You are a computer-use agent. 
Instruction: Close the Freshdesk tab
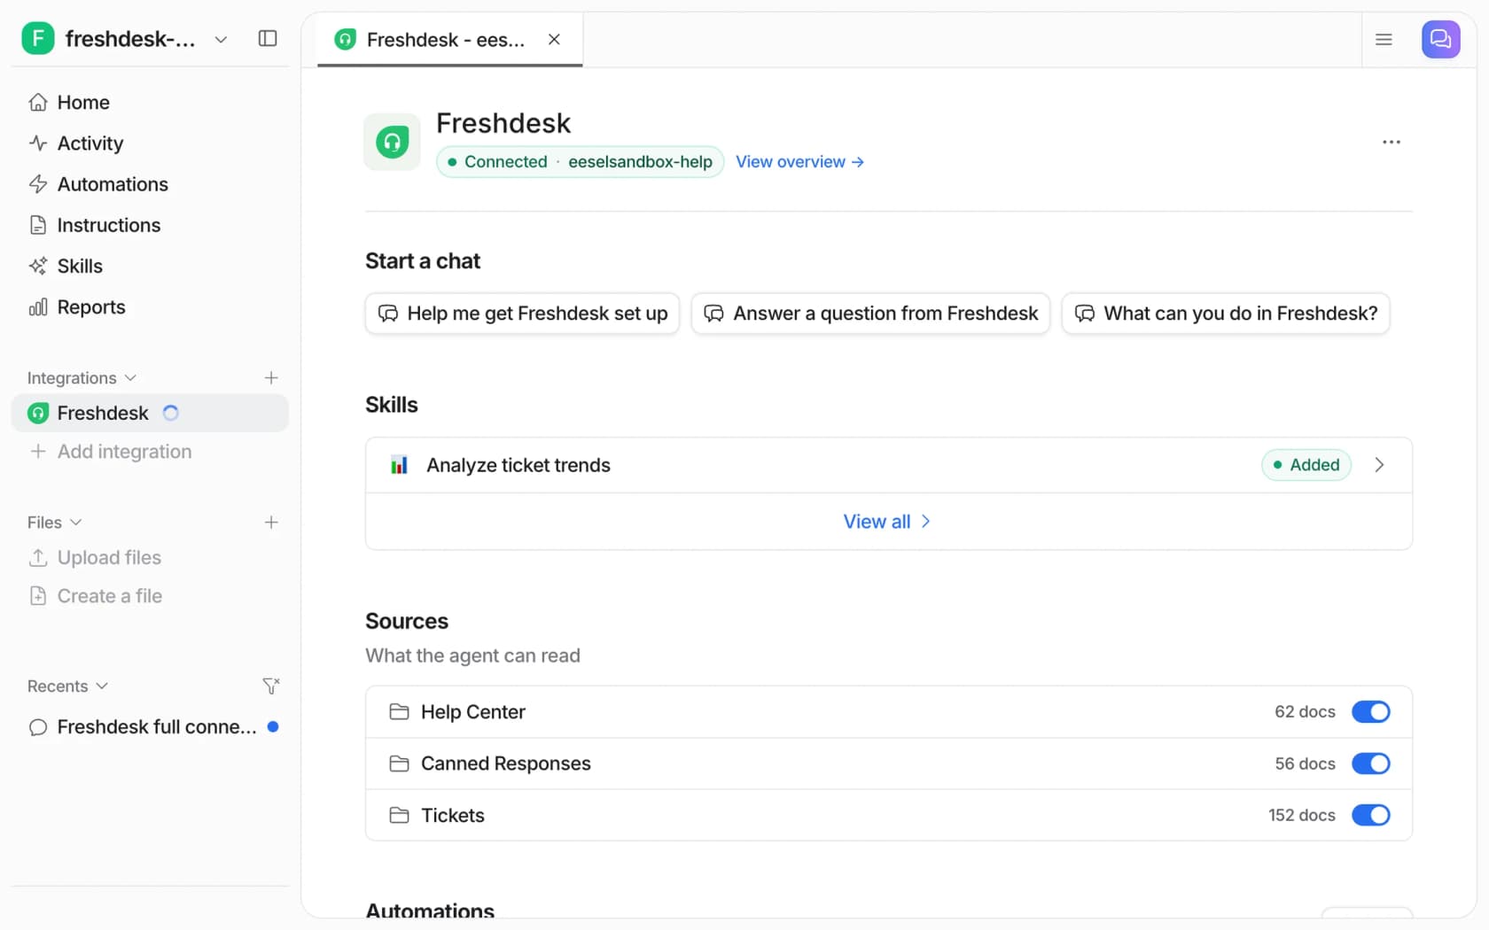click(x=554, y=39)
